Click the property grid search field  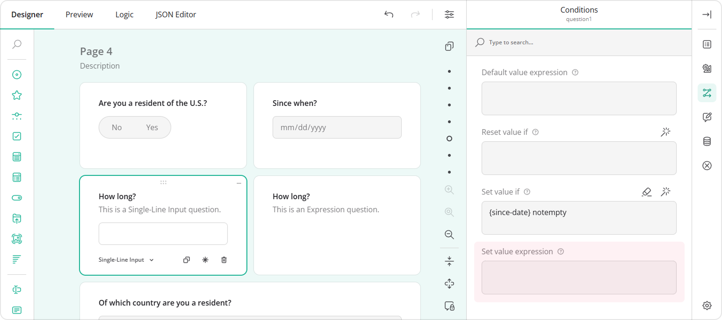pos(579,42)
